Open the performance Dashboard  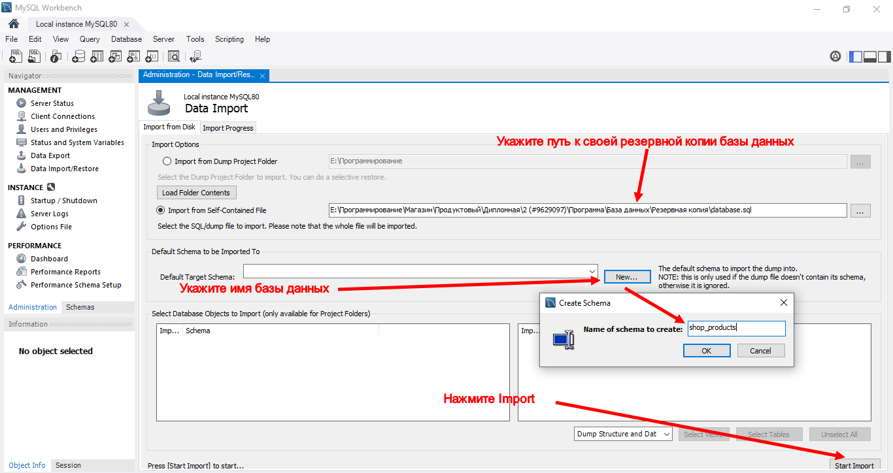[x=49, y=259]
